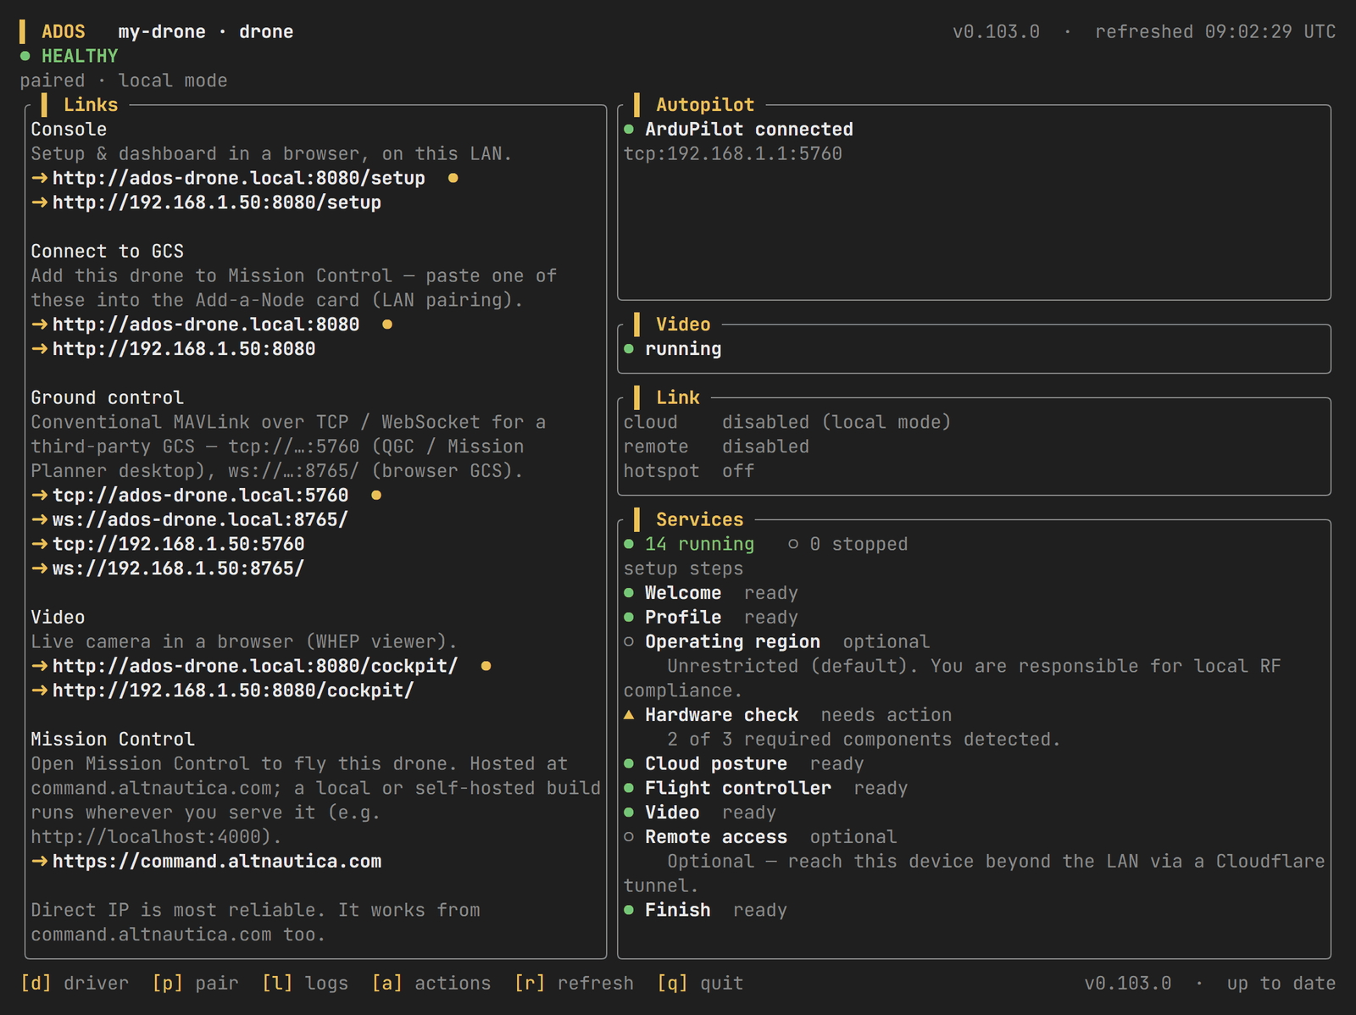Viewport: 1356px width, 1015px height.
Task: Click green dot beside Cloud posture
Action: tap(629, 763)
